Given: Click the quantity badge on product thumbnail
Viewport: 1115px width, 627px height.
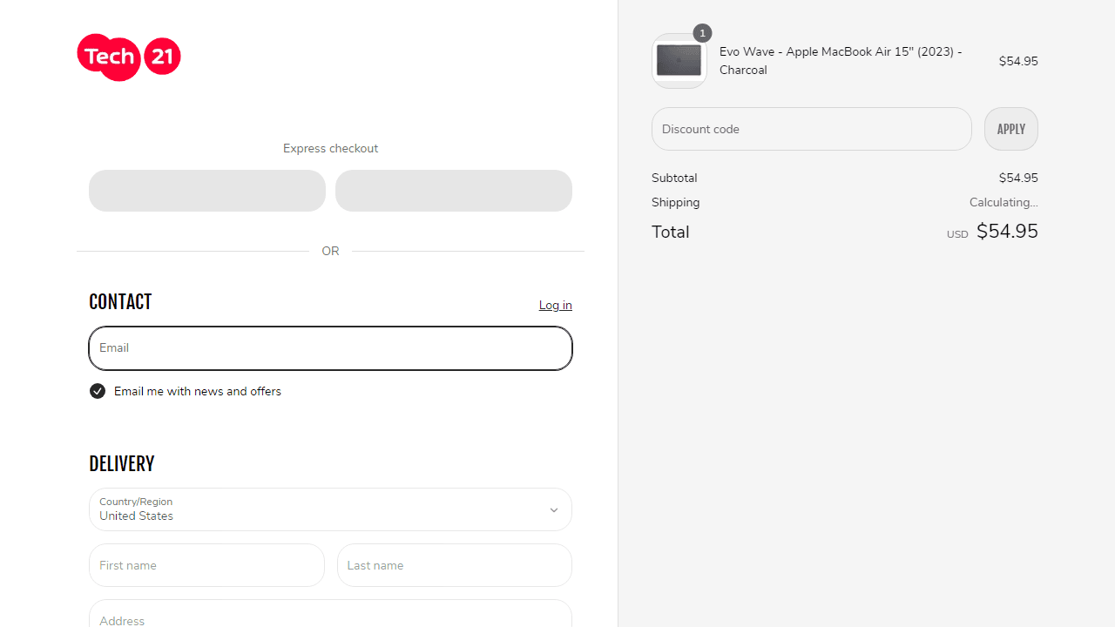Looking at the screenshot, I should (702, 33).
